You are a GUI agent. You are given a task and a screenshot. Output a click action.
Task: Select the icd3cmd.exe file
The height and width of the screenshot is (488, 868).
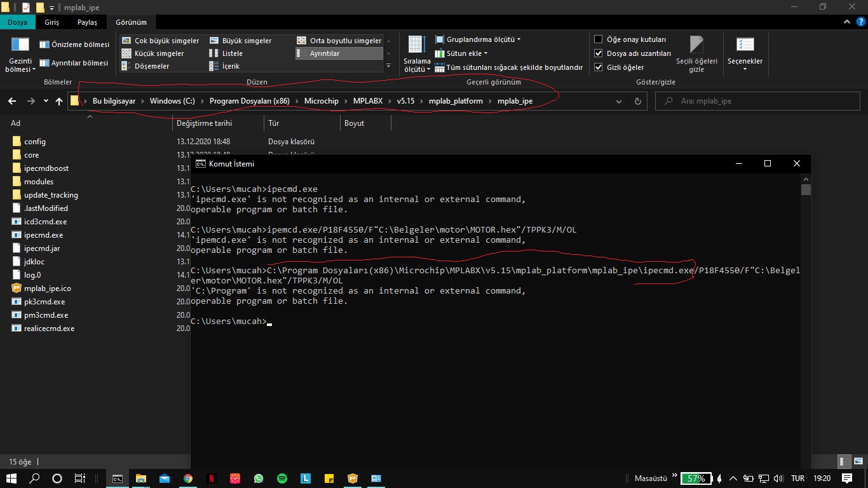tap(39, 222)
